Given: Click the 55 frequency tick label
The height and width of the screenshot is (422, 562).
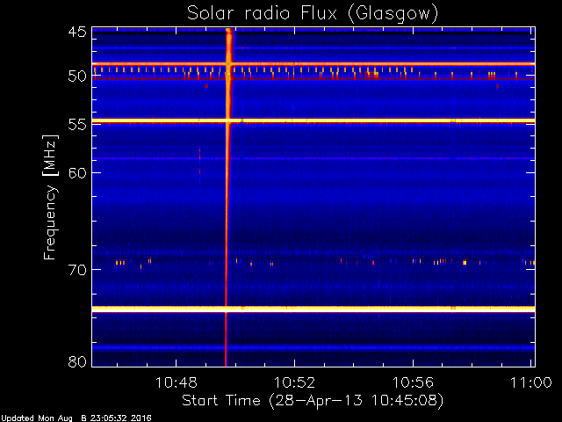Looking at the screenshot, I should tap(77, 125).
